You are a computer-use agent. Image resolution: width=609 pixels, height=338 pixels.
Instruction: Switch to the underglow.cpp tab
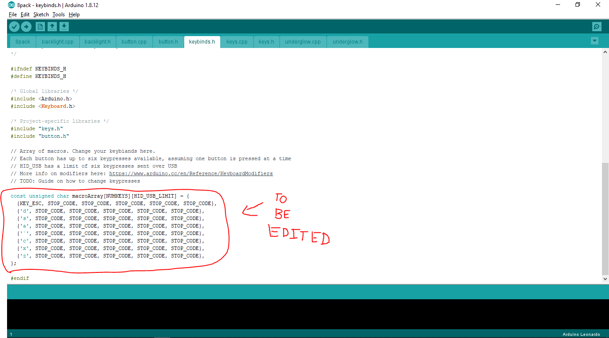click(x=303, y=42)
